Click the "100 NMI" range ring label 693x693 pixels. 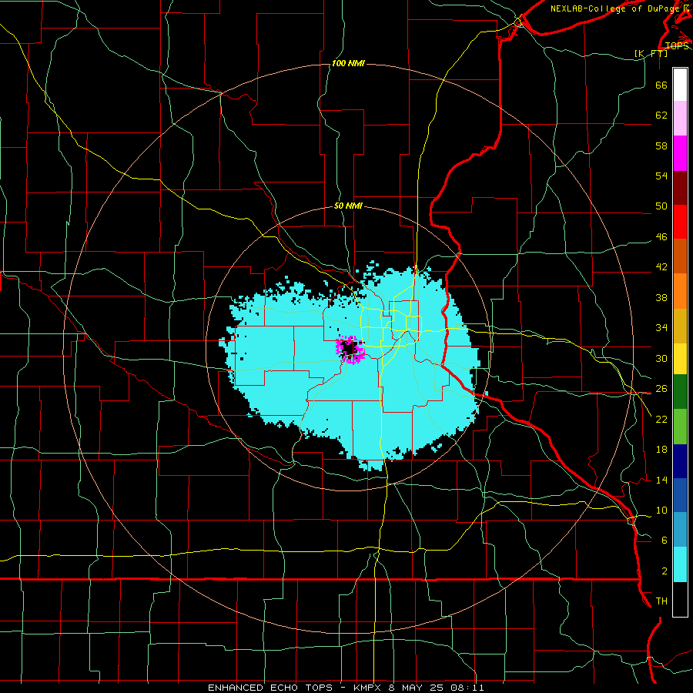pos(348,64)
